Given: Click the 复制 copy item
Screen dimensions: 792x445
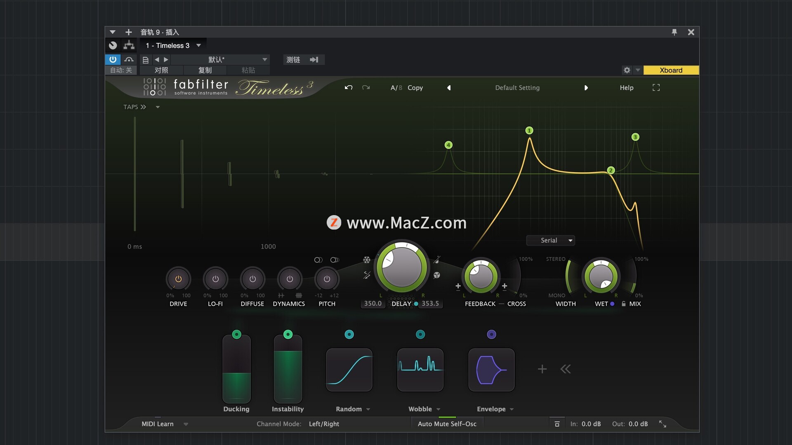Looking at the screenshot, I should (205, 70).
